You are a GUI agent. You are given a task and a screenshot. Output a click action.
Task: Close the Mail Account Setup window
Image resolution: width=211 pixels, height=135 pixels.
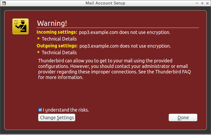tap(207, 3)
